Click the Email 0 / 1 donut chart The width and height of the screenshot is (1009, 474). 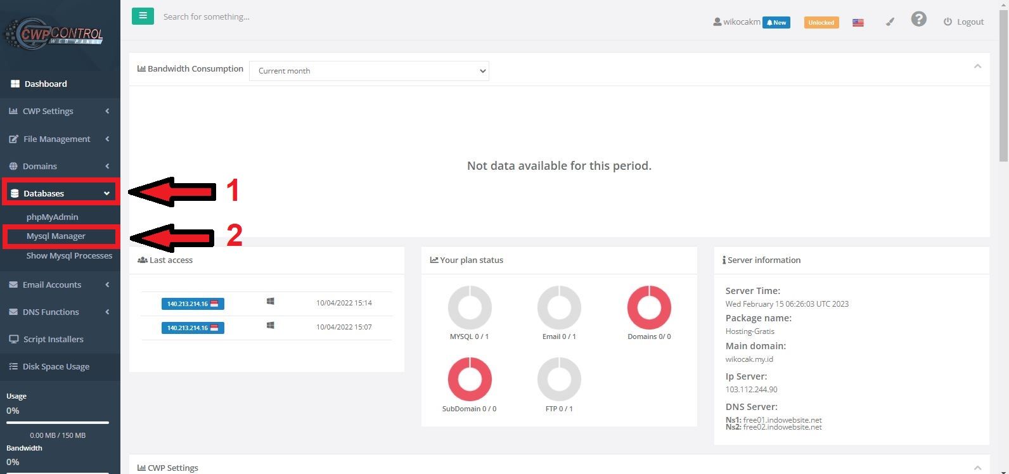click(x=559, y=307)
